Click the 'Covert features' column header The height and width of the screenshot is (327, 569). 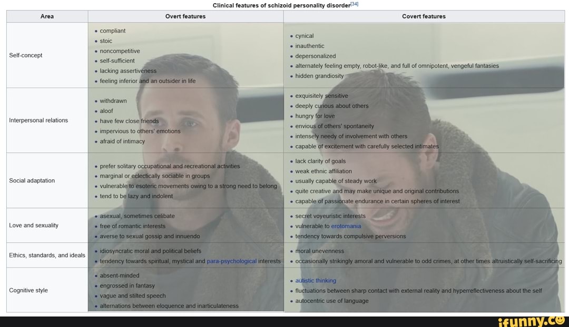click(x=424, y=16)
